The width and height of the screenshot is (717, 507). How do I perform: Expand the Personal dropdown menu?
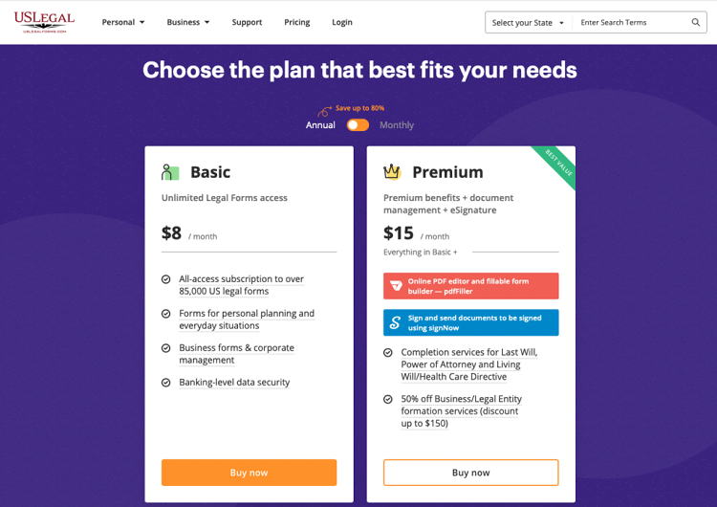click(x=123, y=22)
